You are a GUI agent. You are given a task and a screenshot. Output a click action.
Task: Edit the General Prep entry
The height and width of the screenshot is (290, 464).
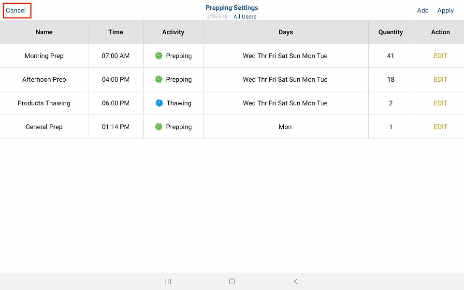coord(440,127)
